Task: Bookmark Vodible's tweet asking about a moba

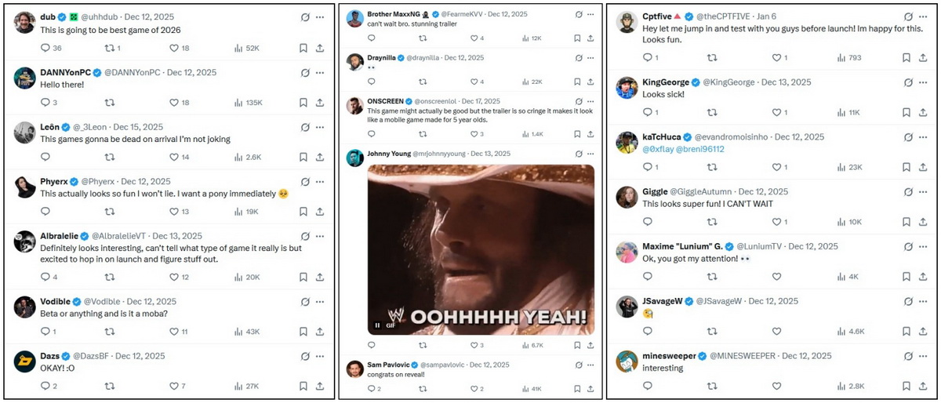Action: pos(303,332)
